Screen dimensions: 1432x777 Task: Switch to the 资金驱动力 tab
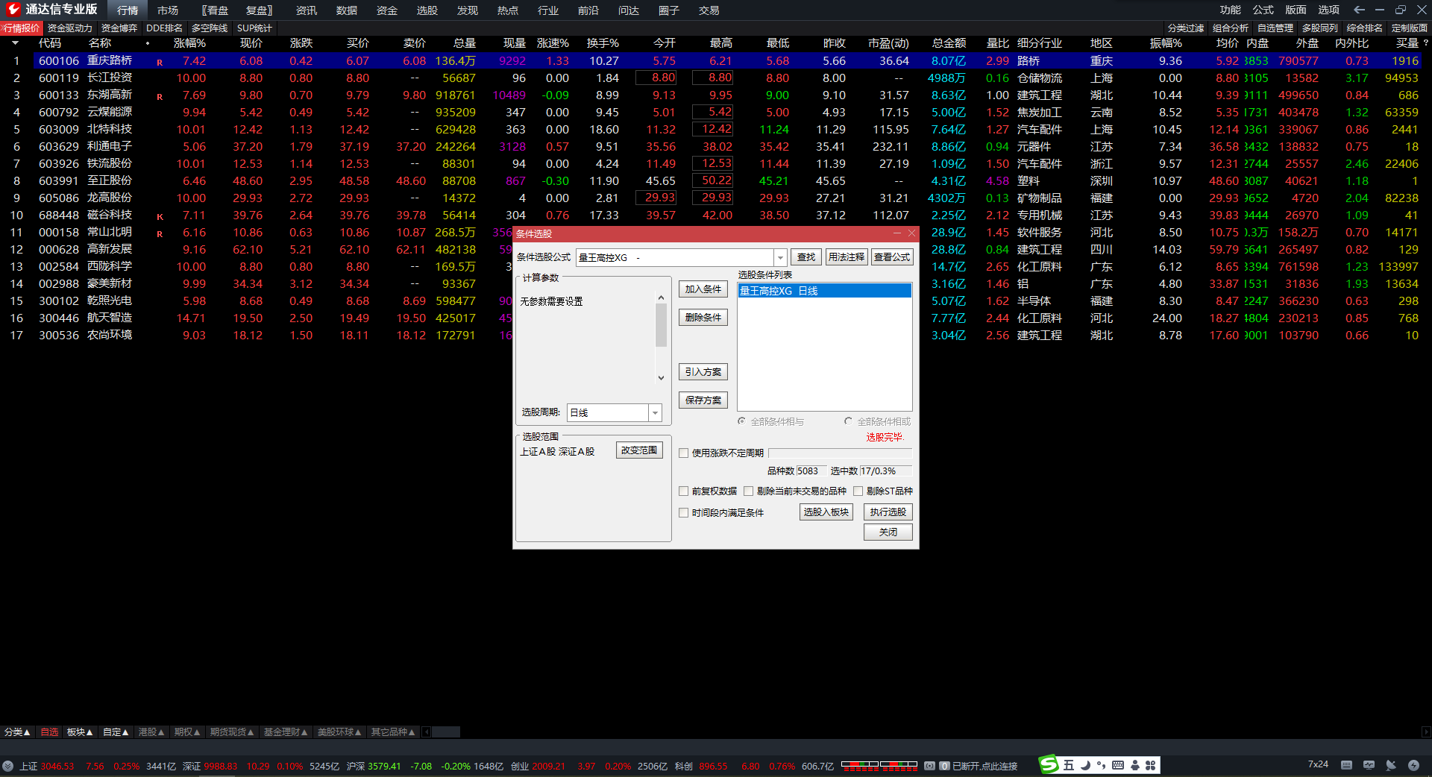click(x=70, y=28)
